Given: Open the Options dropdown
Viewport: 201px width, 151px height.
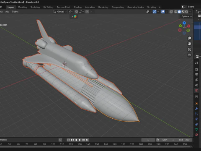Looking at the screenshot, I should 186,16.
